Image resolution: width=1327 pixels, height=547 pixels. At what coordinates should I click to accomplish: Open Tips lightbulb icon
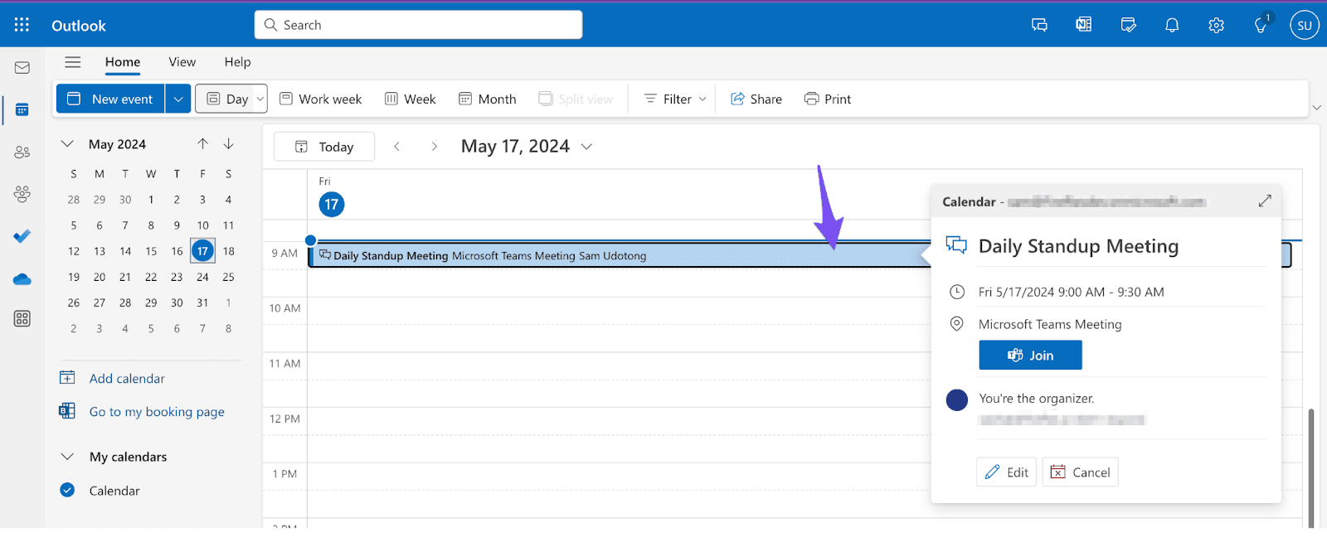(1261, 25)
